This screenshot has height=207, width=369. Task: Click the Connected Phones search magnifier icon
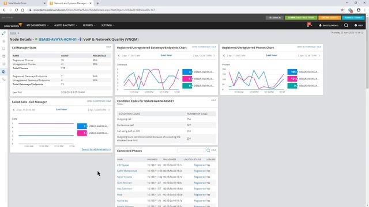[x=208, y=150]
